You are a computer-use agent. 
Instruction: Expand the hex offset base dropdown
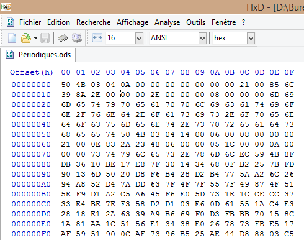click(x=251, y=38)
